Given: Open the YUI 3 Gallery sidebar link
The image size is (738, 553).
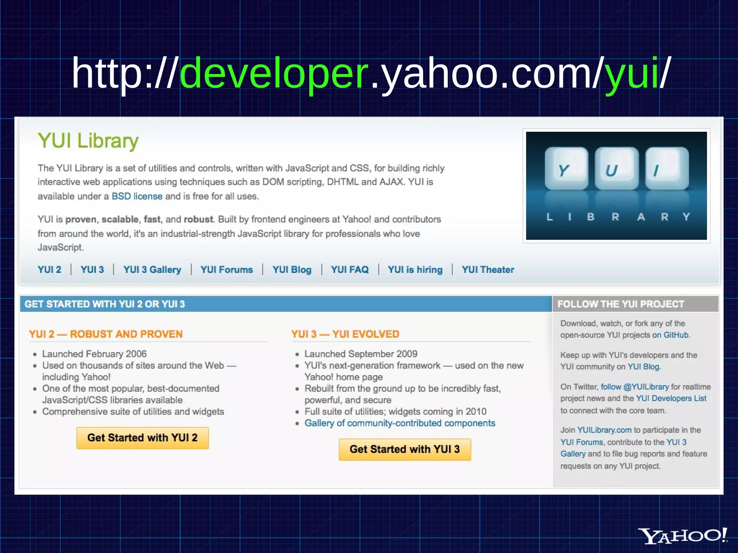Looking at the screenshot, I should [623, 448].
